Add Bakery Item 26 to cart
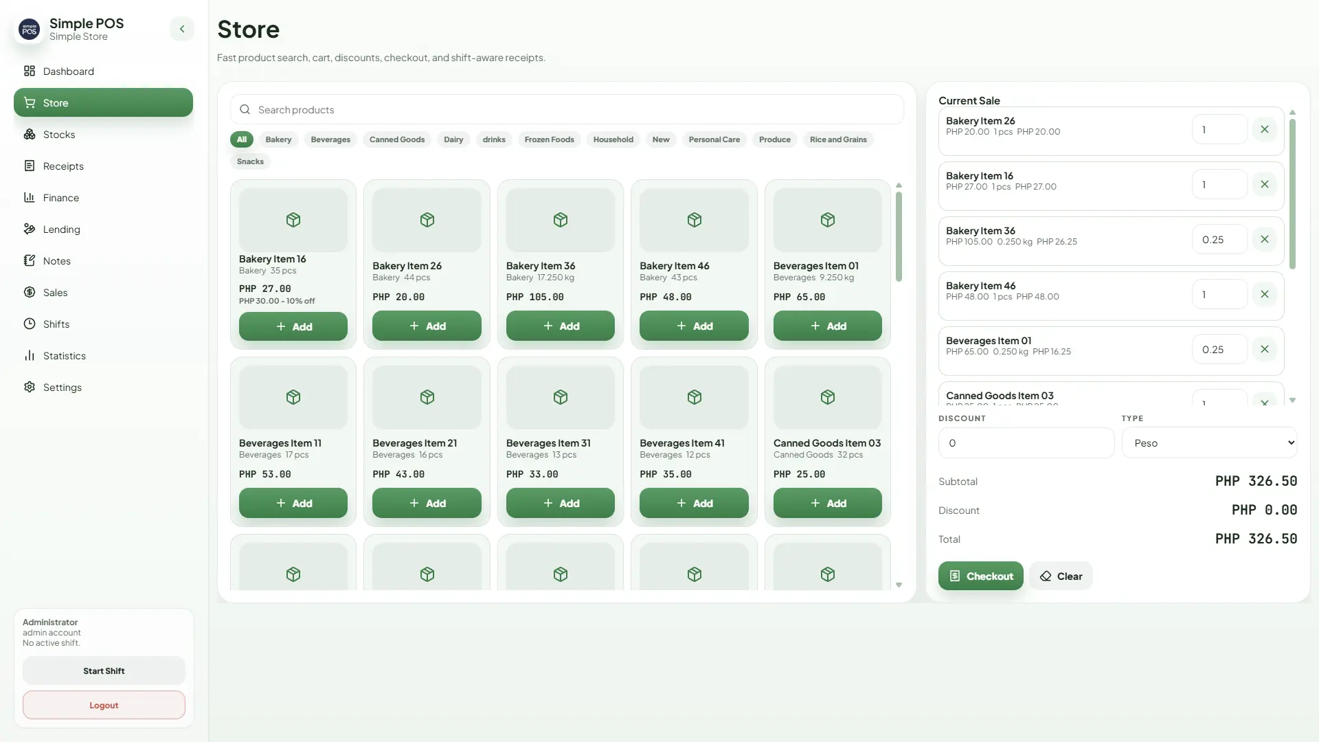 [427, 326]
